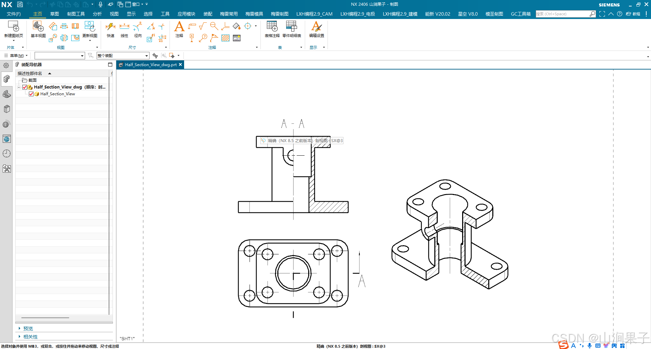Expand the 注释 group options arrow
651x349 pixels.
(x=257, y=47)
